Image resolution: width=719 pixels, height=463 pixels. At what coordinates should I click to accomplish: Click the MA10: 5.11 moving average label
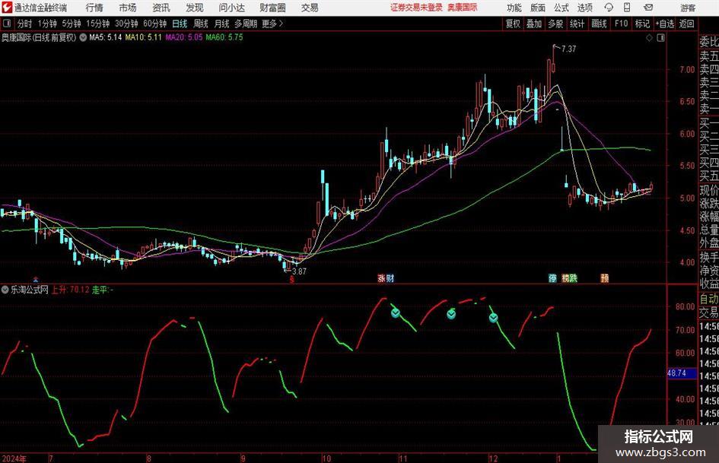point(143,37)
